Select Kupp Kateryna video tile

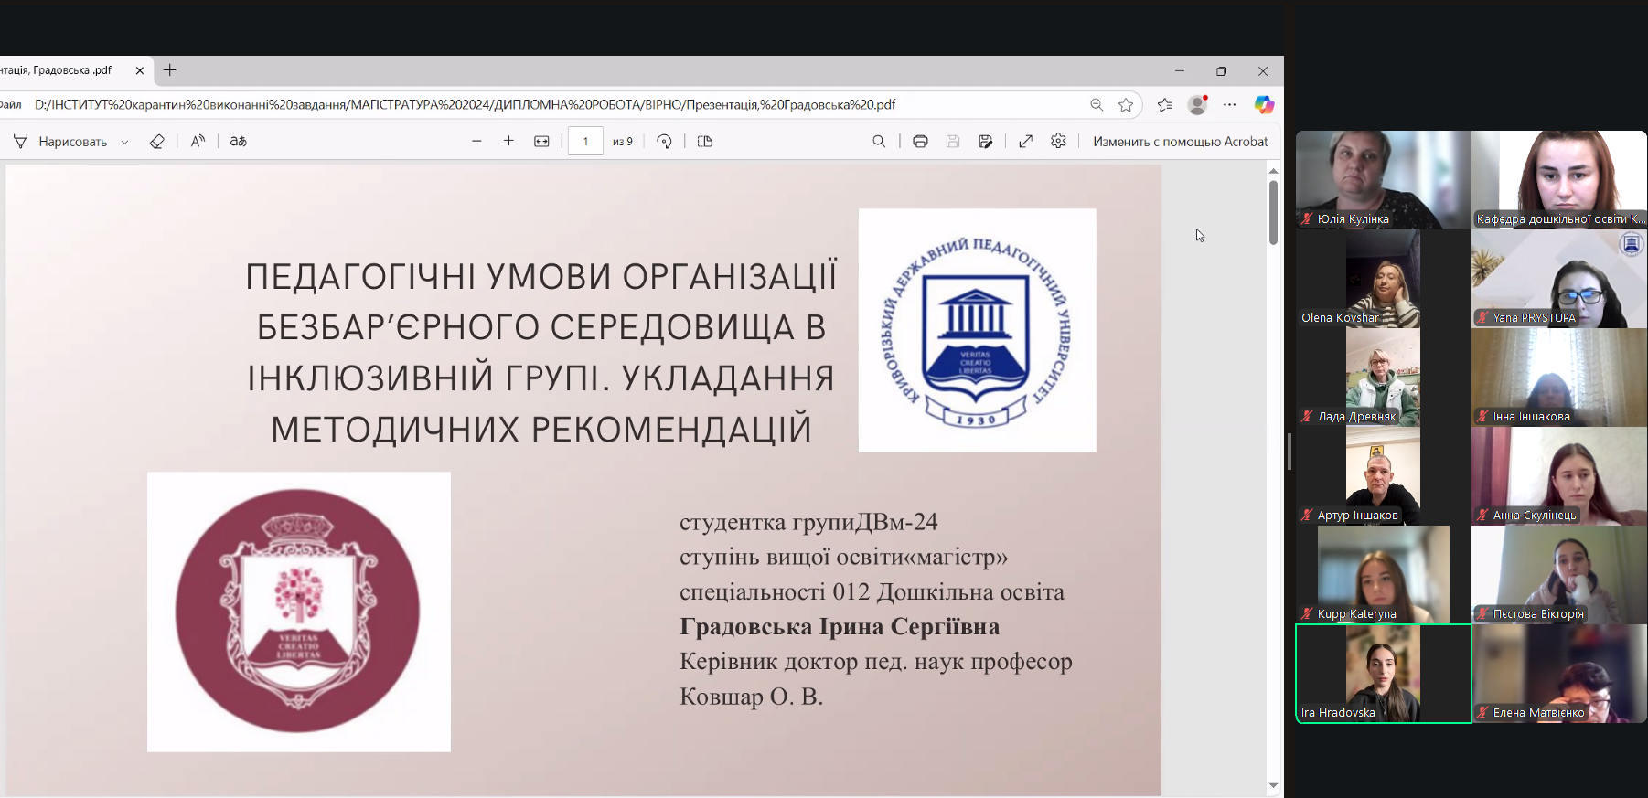point(1384,575)
